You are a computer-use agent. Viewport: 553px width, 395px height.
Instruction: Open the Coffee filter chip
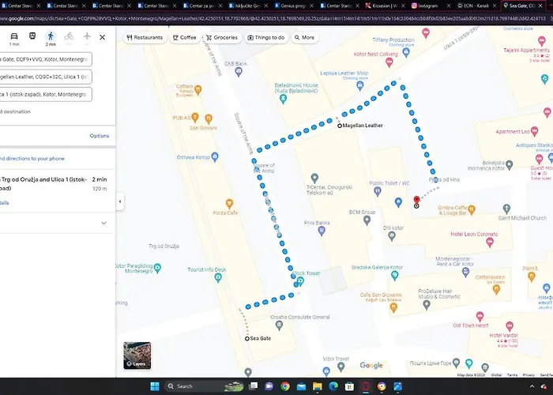pyautogui.click(x=184, y=37)
